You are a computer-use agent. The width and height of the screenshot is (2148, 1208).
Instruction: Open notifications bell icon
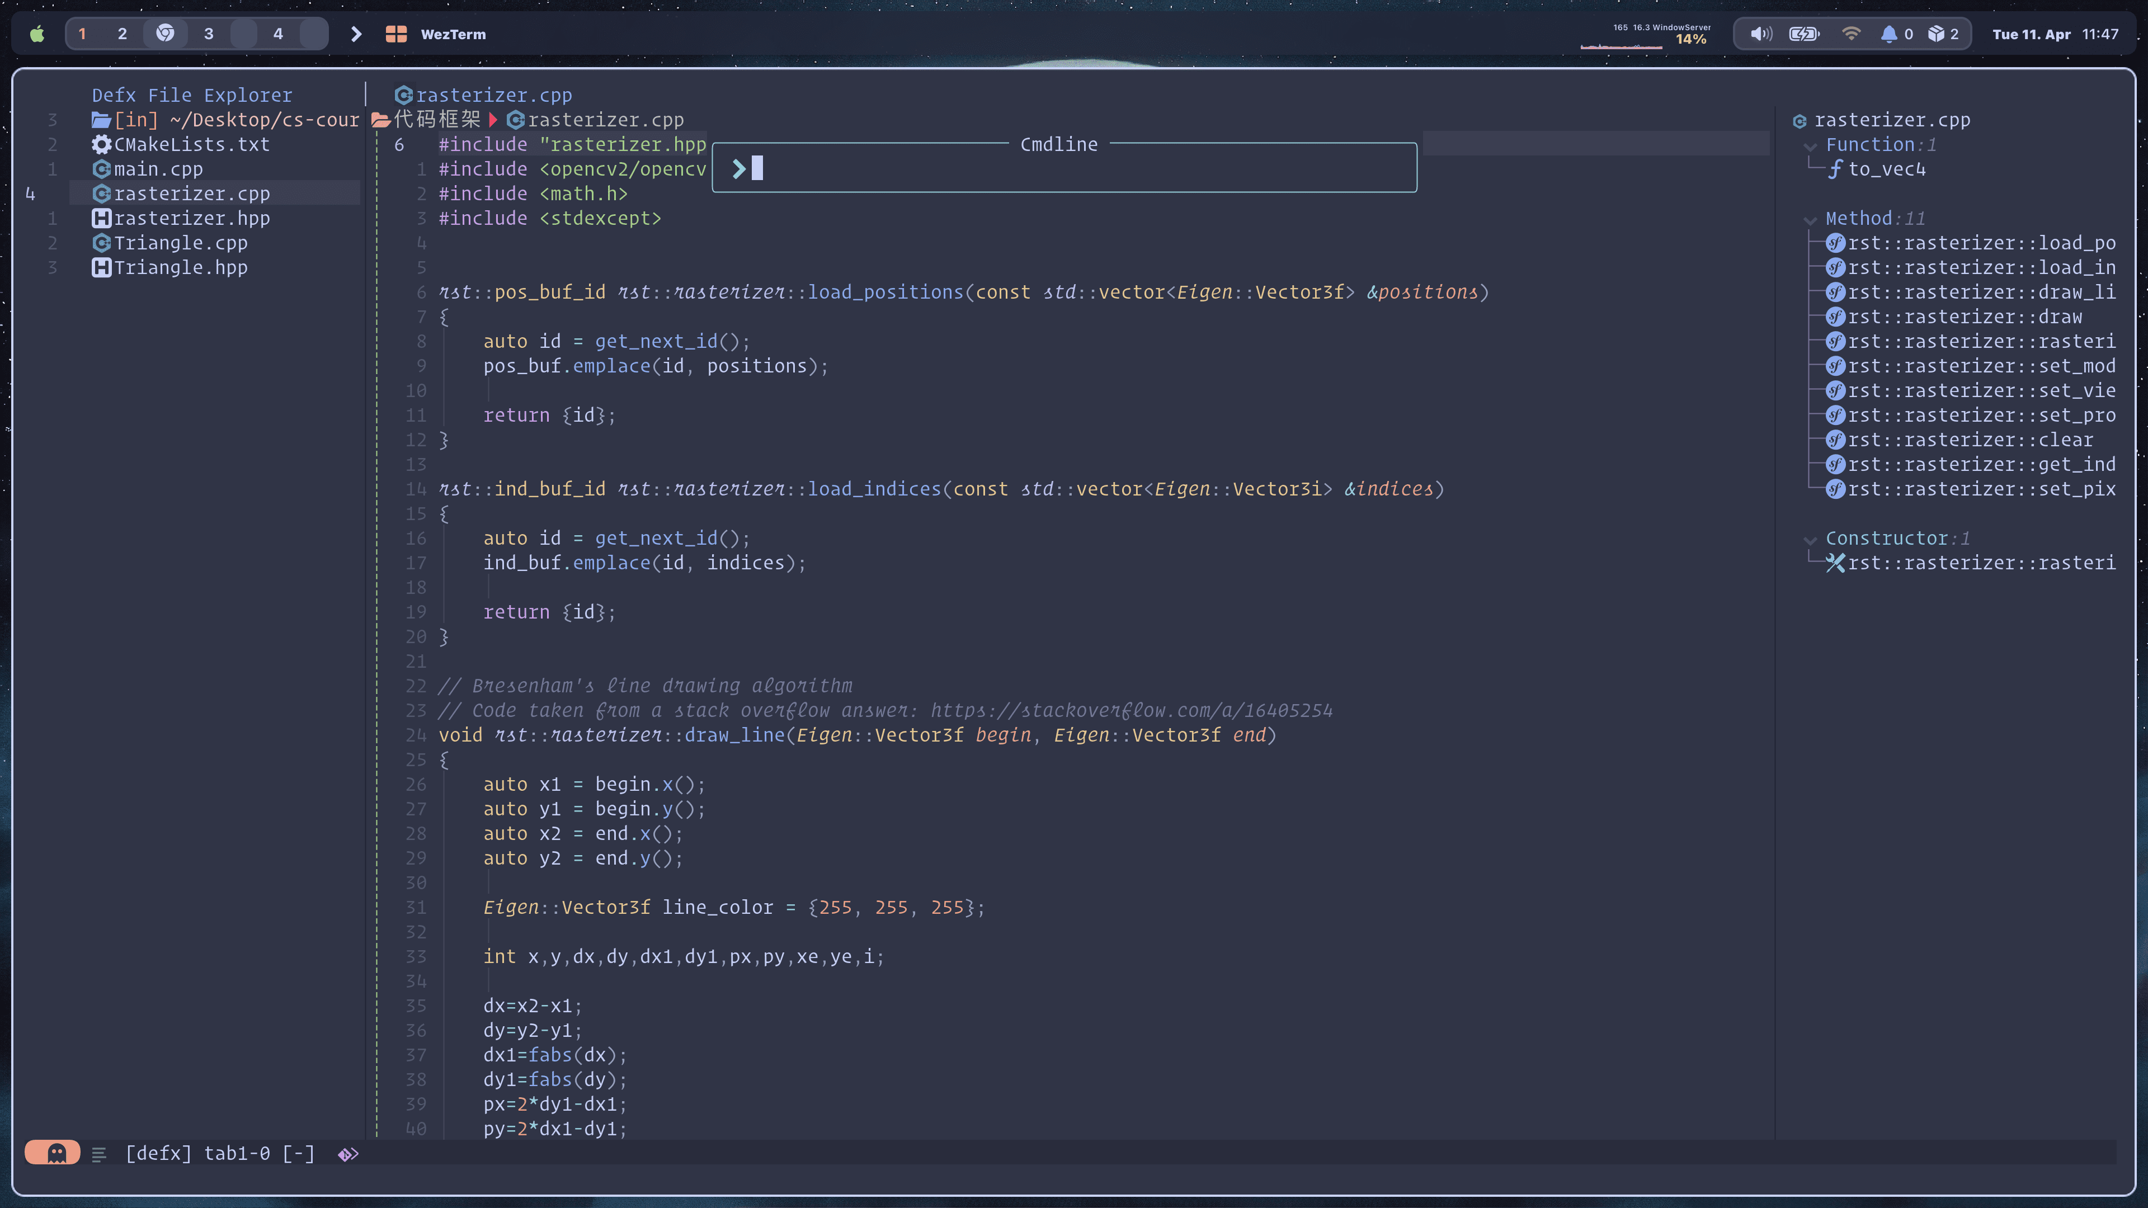tap(1888, 34)
